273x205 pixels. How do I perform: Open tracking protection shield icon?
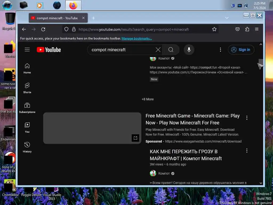click(66, 29)
